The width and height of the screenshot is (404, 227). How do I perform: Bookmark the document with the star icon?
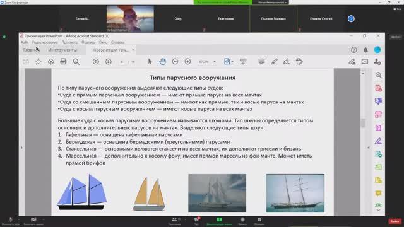[x=39, y=62]
